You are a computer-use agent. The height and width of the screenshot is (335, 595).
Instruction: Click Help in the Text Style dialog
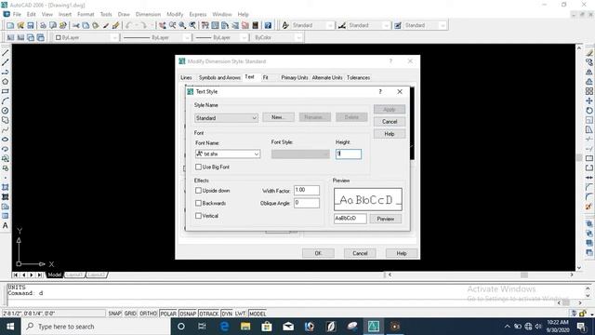click(390, 134)
